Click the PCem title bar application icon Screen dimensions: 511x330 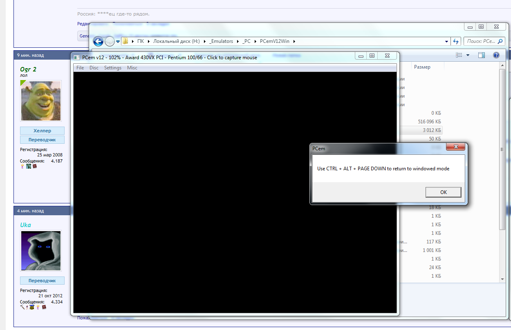tap(77, 57)
